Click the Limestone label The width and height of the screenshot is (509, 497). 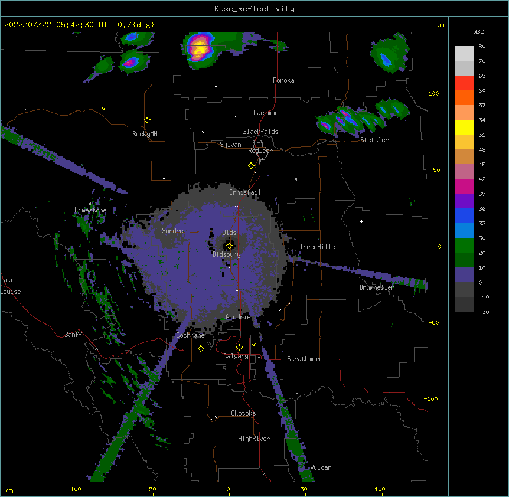90,210
